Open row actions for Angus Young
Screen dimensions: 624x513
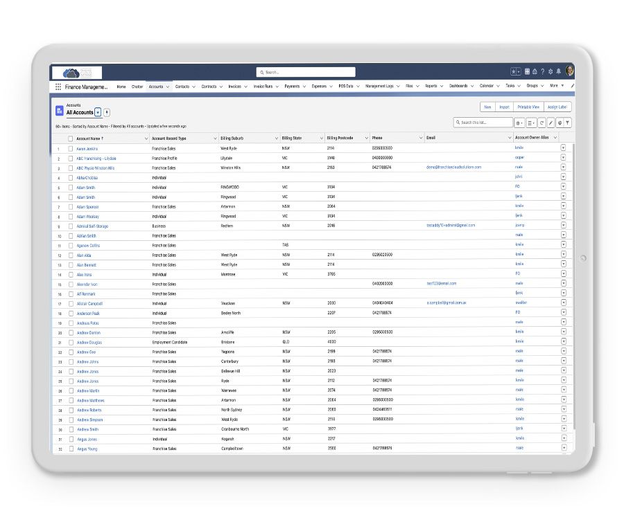(564, 448)
